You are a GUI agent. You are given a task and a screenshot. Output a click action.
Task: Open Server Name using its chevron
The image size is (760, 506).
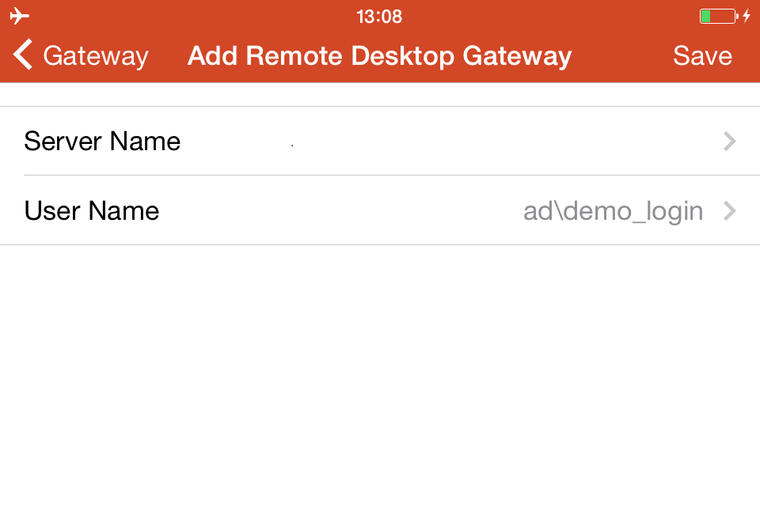click(x=729, y=142)
